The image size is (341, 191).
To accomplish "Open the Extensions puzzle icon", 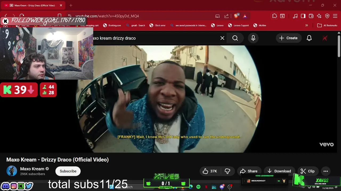I will 274,16.
